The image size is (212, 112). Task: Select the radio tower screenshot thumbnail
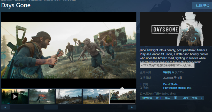click(x=69, y=96)
